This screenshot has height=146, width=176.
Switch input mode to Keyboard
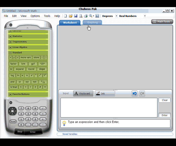pyautogui.click(x=83, y=94)
